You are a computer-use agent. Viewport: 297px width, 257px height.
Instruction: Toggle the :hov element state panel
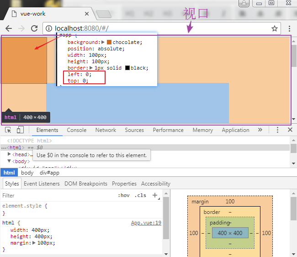pos(124,195)
